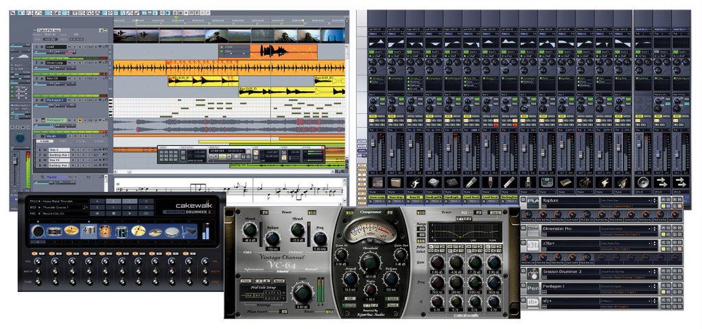Select EQ Range 5 on VC-64
The height and width of the screenshot is (329, 702).
(x=421, y=241)
